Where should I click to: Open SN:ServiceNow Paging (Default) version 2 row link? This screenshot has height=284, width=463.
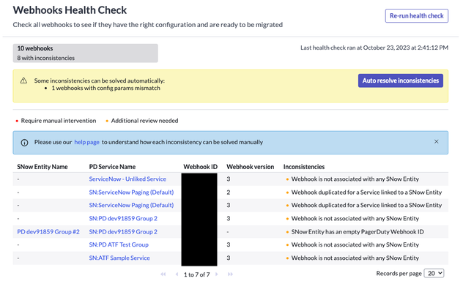click(131, 193)
